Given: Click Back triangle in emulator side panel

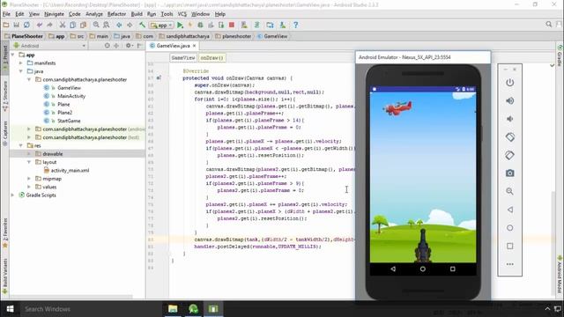Looking at the screenshot, I should coord(509,210).
